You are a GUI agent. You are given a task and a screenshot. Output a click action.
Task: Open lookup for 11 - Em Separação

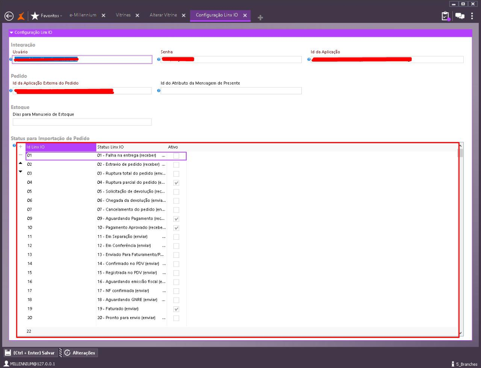pos(164,237)
